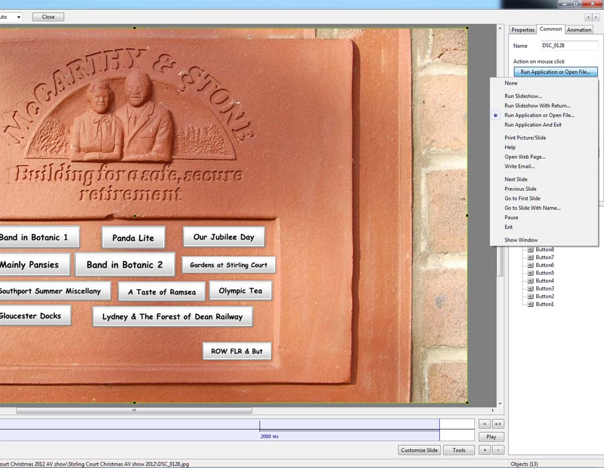Select Button3 in the objects list
604x468 pixels.
(x=545, y=289)
